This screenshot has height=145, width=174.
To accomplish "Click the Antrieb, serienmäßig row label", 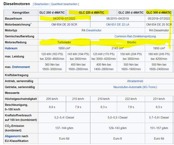I will click(x=21, y=81).
